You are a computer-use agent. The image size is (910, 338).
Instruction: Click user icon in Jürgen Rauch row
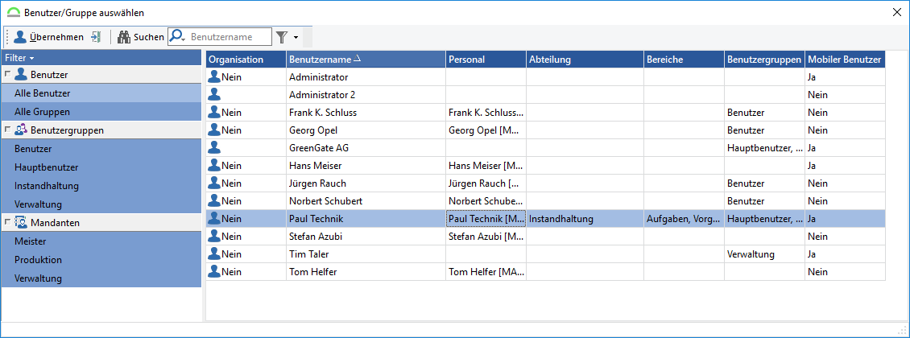[214, 183]
